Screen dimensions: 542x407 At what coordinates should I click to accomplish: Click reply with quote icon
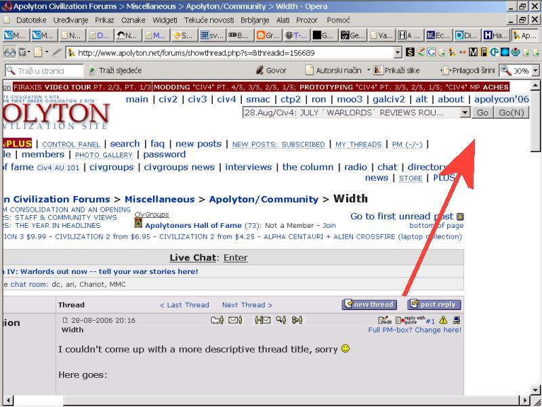(x=411, y=320)
